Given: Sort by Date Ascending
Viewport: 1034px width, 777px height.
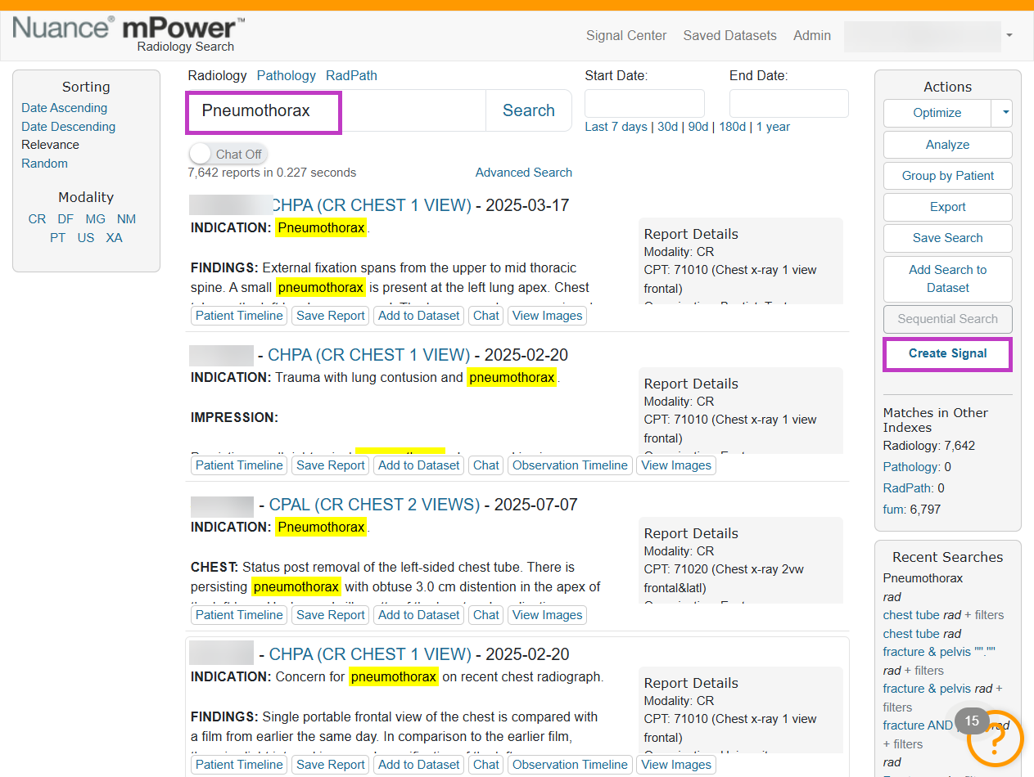Looking at the screenshot, I should click(x=64, y=108).
